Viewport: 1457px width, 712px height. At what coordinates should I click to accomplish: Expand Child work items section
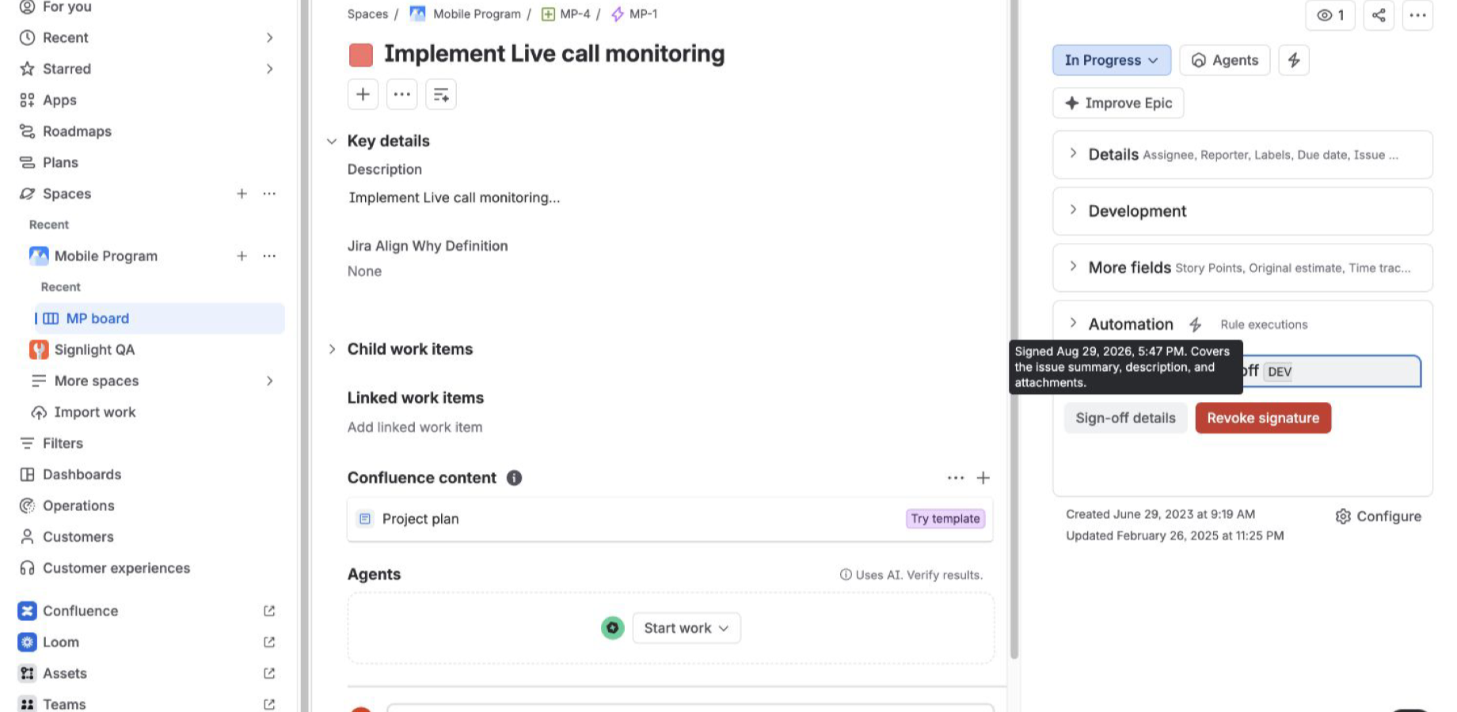(x=332, y=350)
